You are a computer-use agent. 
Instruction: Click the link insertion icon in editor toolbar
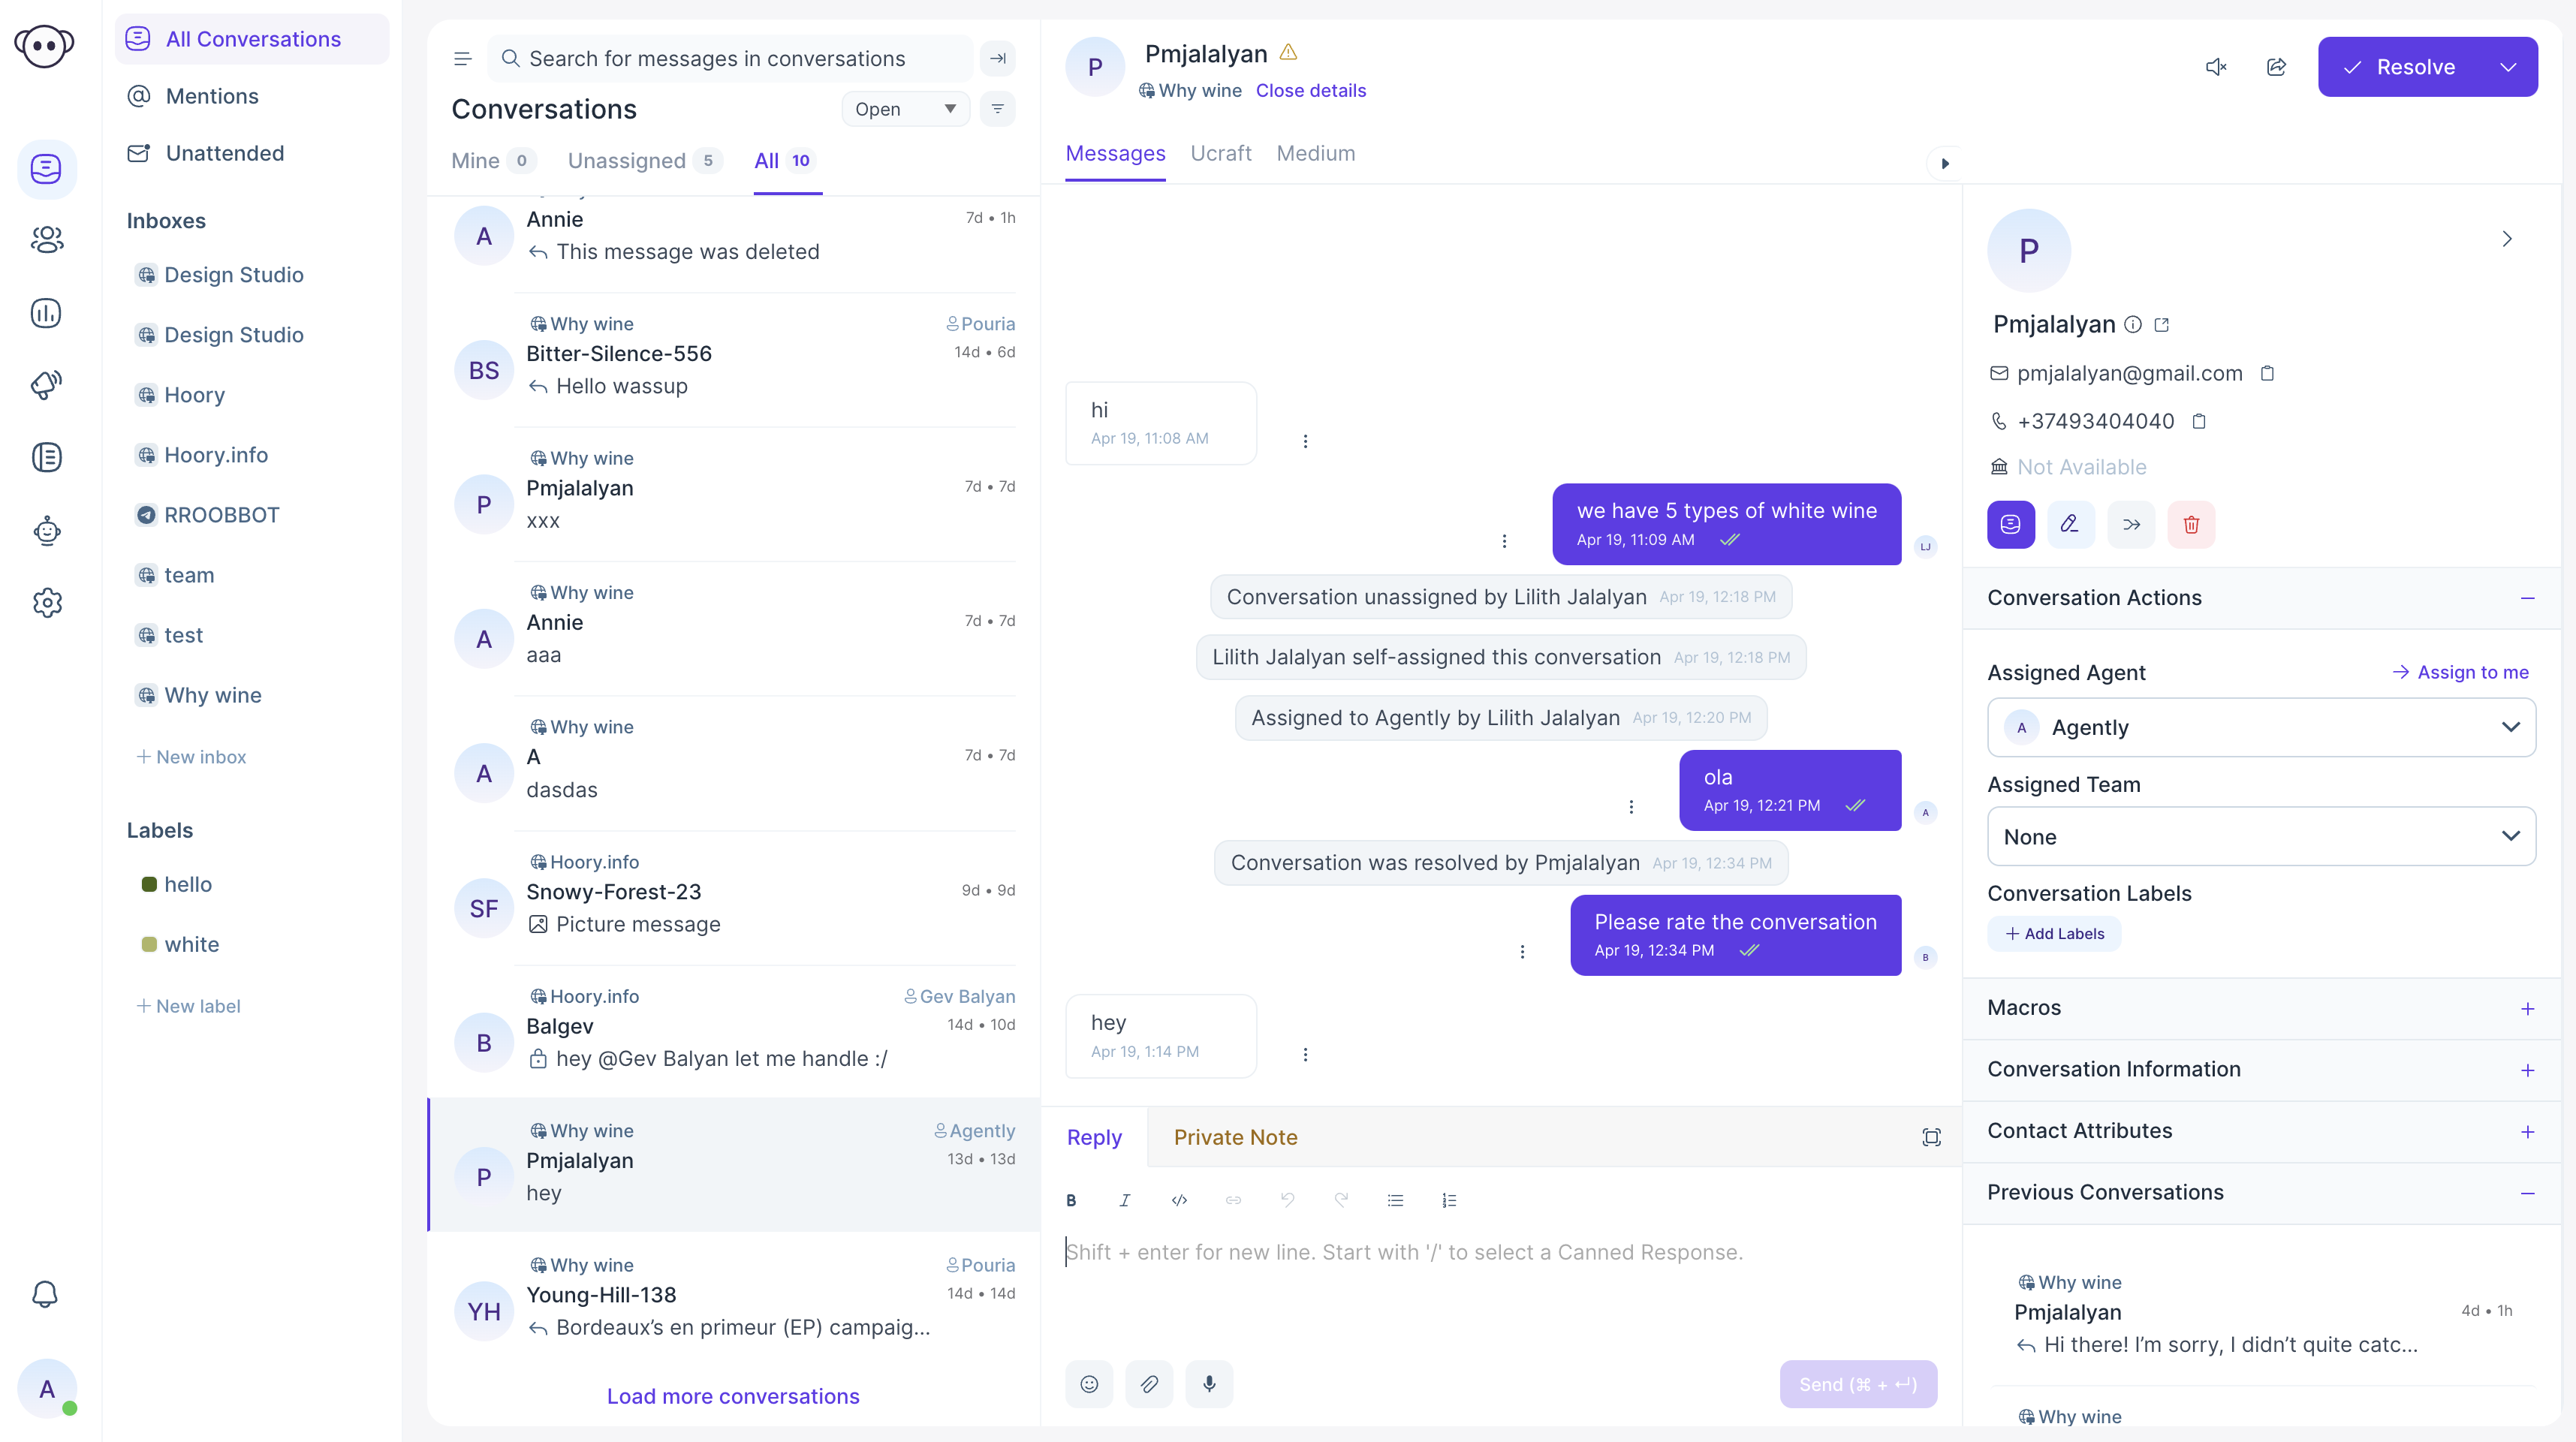click(x=1233, y=1201)
